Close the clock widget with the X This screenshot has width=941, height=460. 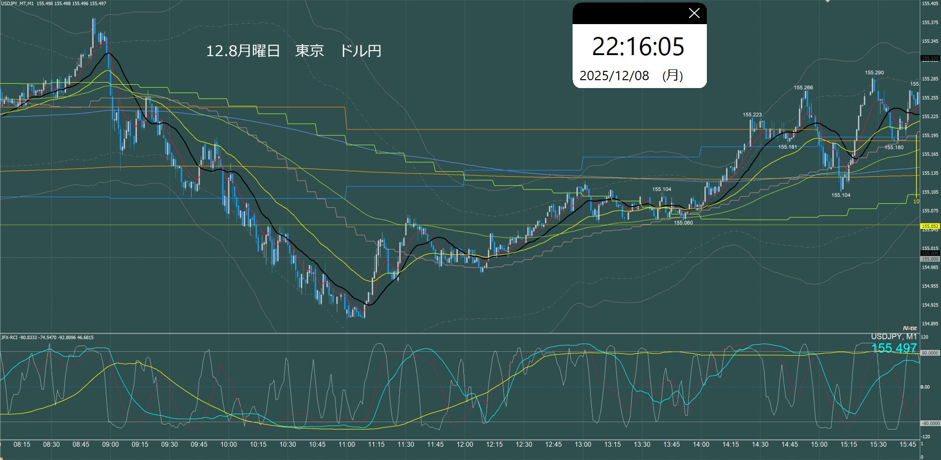pos(694,13)
